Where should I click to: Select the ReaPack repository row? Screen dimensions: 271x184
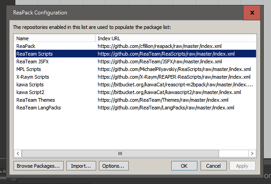click(x=136, y=46)
